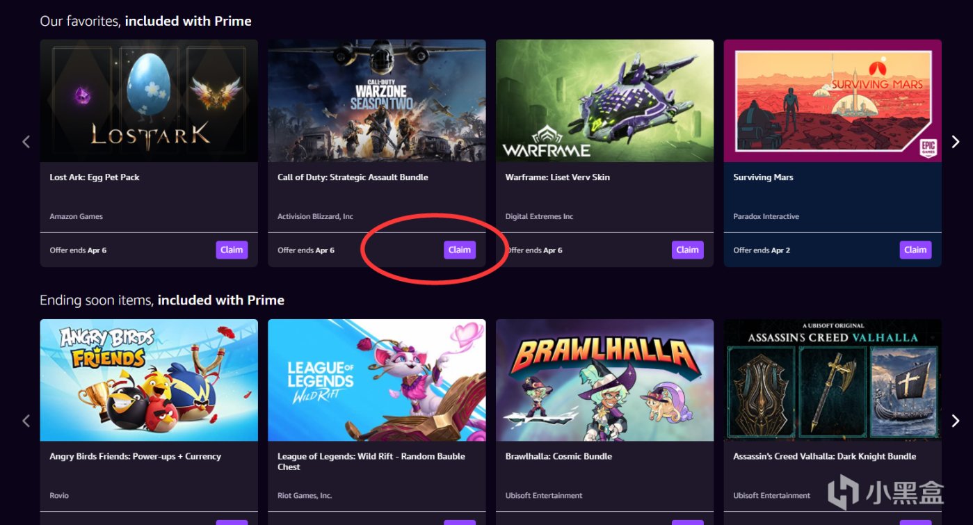Open the Surviving Mars title link

[x=763, y=177]
